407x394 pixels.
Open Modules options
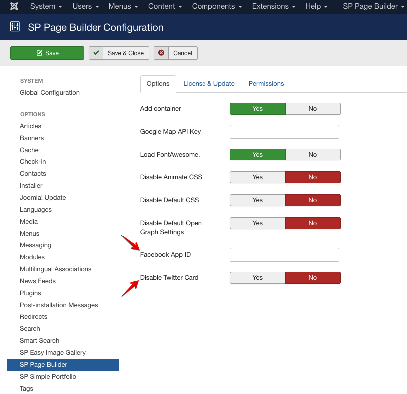pyautogui.click(x=32, y=257)
